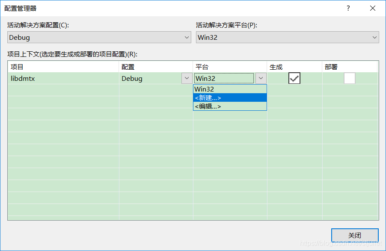Choose <新建...> from the platform list

(230, 98)
